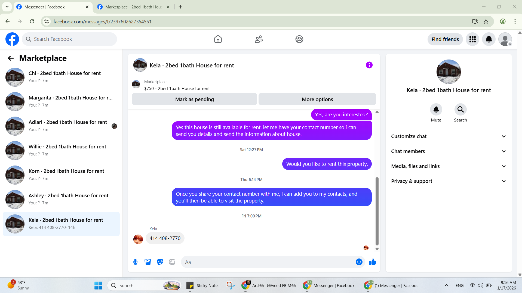The height and width of the screenshot is (293, 522).
Task: Attach a photo file icon
Action: pyautogui.click(x=148, y=262)
